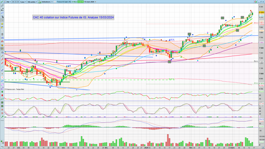Click the copy objects icon
Viewport: 265px width, 149px height.
tap(2, 31)
